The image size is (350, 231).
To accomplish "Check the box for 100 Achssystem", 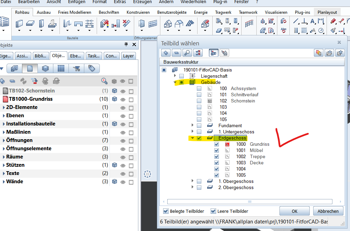I will pos(199,89).
